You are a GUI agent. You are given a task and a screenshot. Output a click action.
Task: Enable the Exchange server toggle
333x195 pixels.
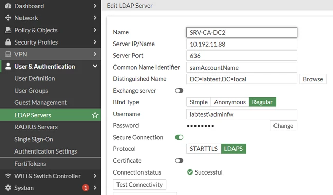(179, 91)
